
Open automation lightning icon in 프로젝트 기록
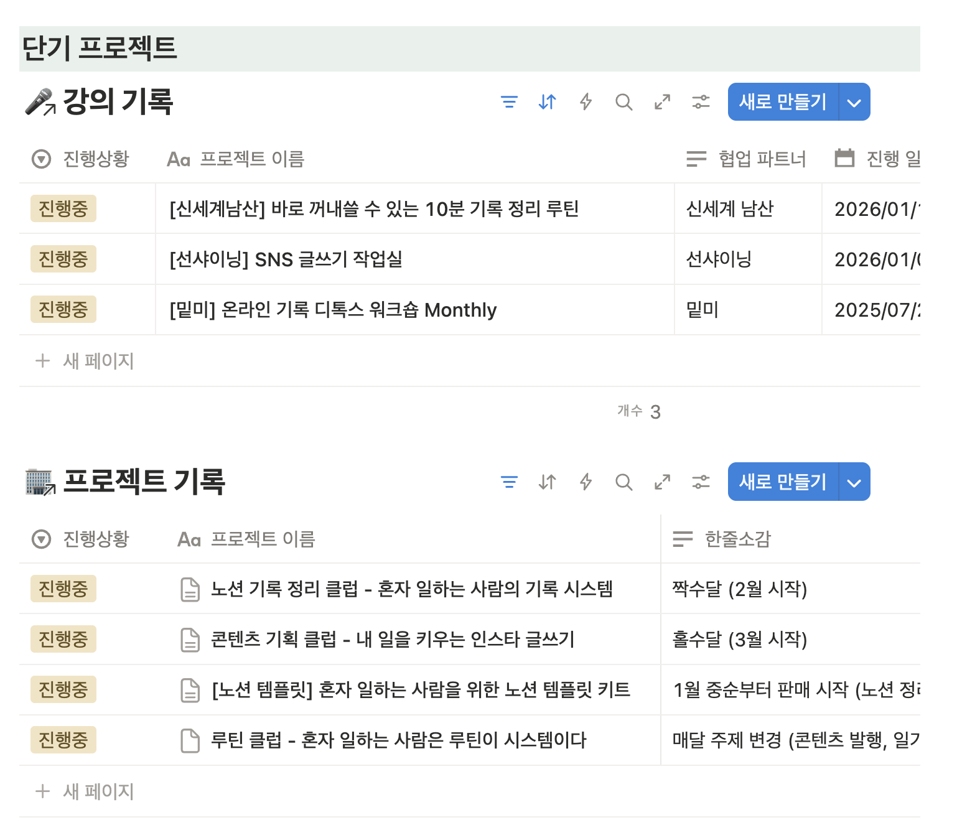[x=586, y=482]
